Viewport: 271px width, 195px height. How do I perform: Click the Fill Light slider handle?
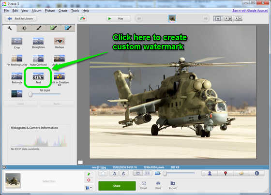click(x=30, y=94)
